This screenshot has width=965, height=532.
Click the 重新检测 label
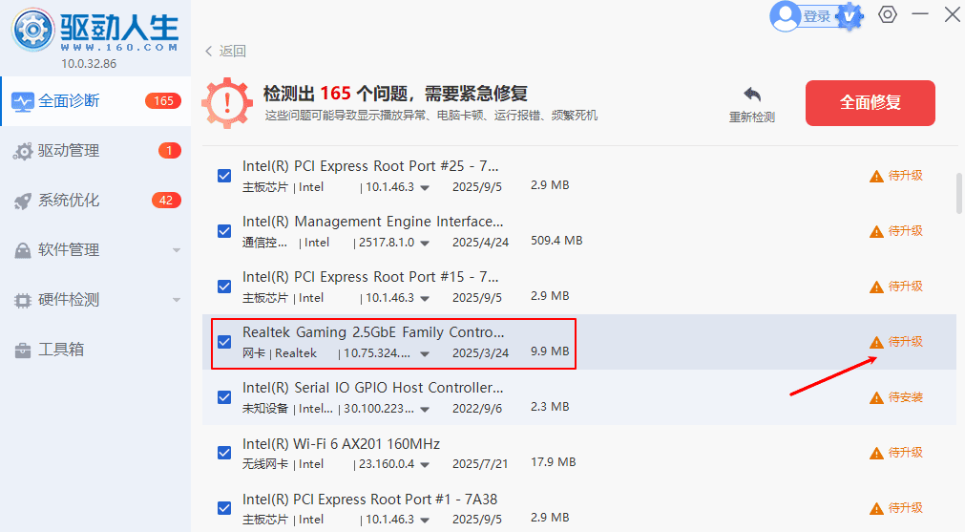click(x=752, y=117)
